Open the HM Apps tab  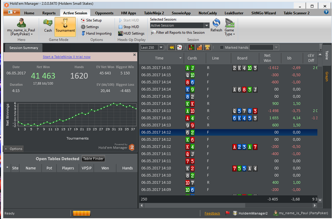click(129, 13)
